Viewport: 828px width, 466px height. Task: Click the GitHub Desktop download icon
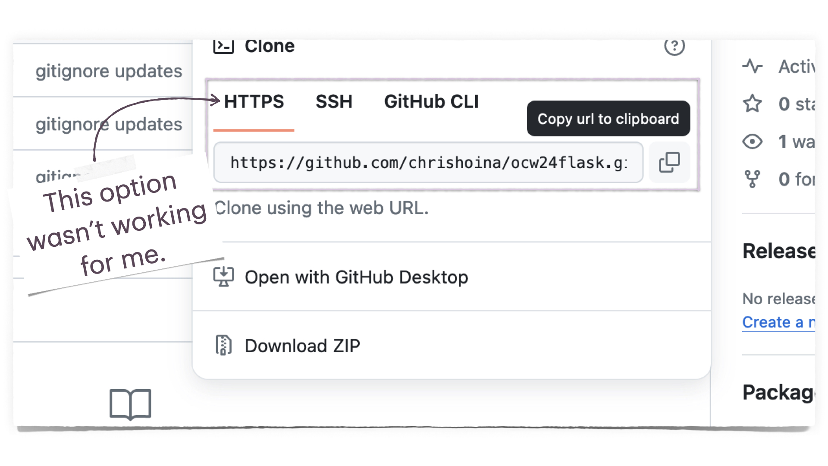click(x=224, y=277)
